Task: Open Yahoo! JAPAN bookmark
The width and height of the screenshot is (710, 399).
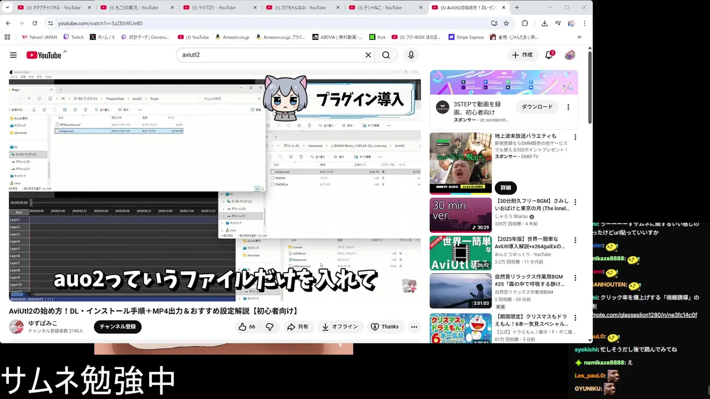Action: click(39, 37)
